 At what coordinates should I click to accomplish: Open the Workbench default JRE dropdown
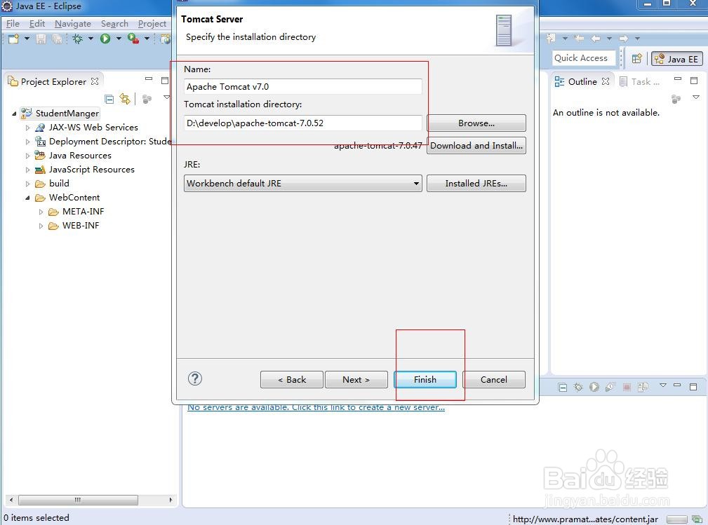pos(303,184)
